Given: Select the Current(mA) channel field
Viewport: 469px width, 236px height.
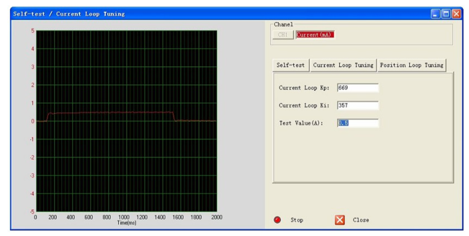Looking at the screenshot, I should (x=315, y=35).
